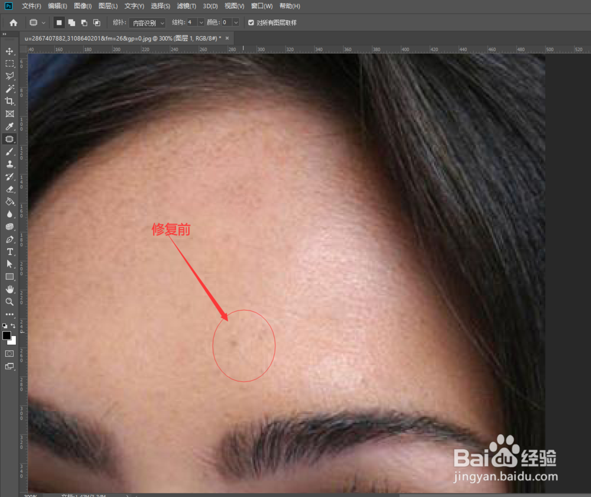Select the Blur tool

click(x=9, y=214)
